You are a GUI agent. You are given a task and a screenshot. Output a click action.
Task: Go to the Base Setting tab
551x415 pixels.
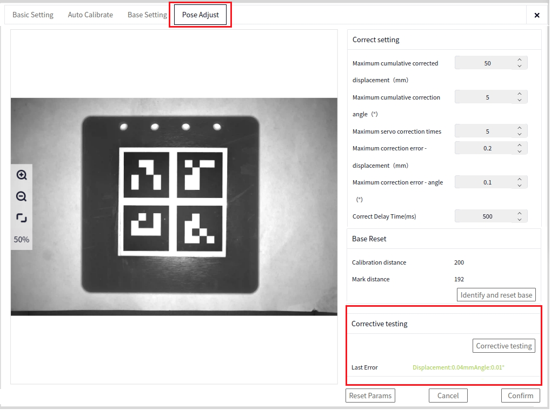coord(147,15)
